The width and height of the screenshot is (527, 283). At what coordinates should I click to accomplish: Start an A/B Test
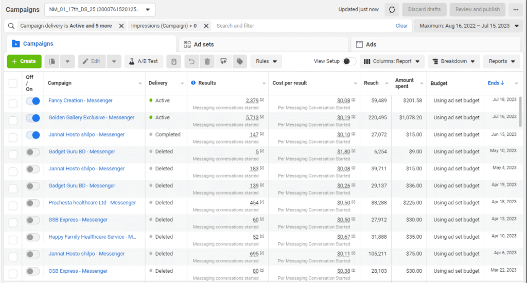pos(144,61)
